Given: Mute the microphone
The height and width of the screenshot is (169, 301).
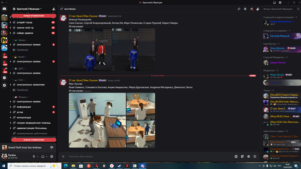Looking at the screenshot, I should point(34,156).
